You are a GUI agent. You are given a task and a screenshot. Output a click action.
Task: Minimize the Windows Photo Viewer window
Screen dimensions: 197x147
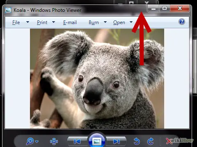(x=153, y=9)
